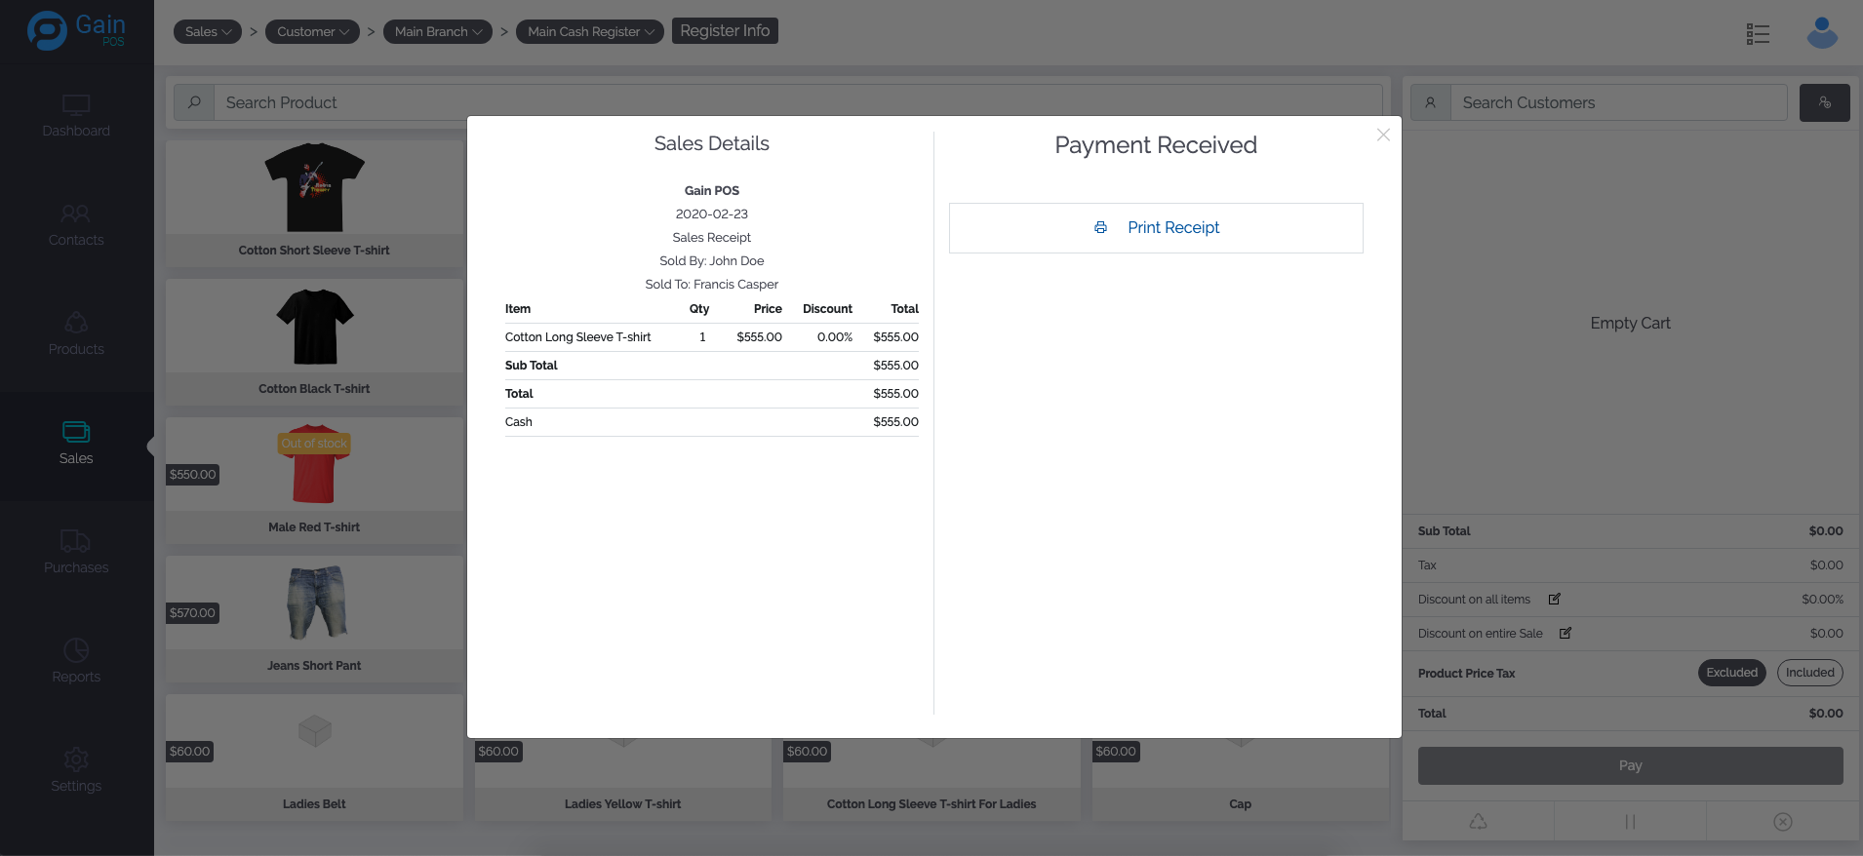Viewport: 1863px width, 856px height.
Task: Open the Main Cash Register dropdown
Action: 590,32
